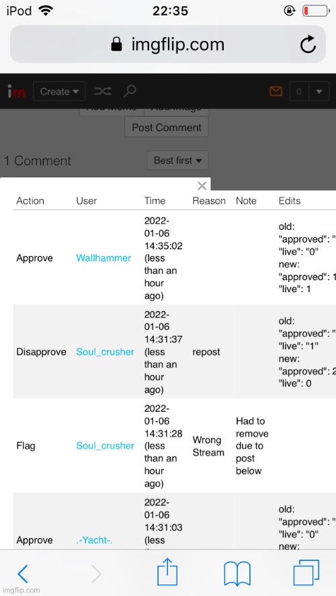Open the shuffle random meme icon
336x596 pixels.
pyautogui.click(x=103, y=91)
